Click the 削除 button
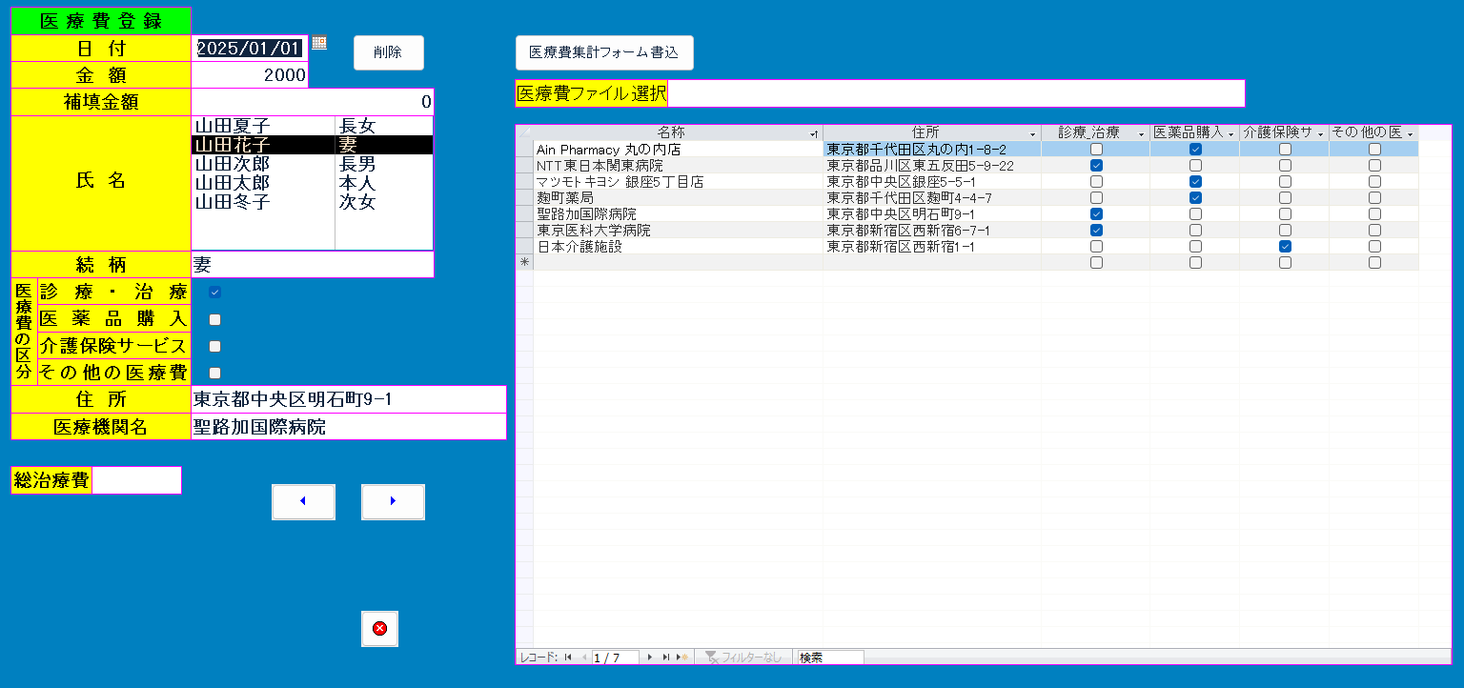Image resolution: width=1464 pixels, height=688 pixels. click(388, 53)
